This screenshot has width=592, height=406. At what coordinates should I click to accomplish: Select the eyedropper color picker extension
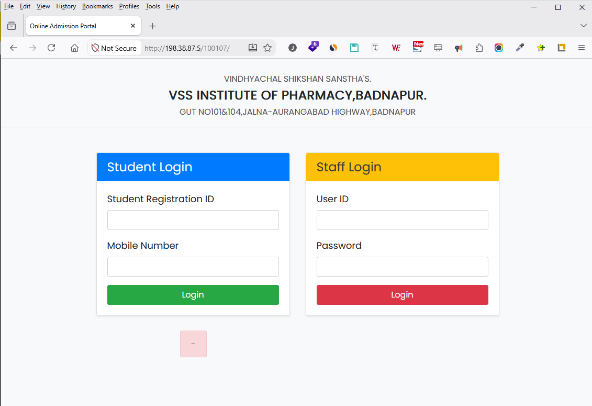tap(520, 48)
